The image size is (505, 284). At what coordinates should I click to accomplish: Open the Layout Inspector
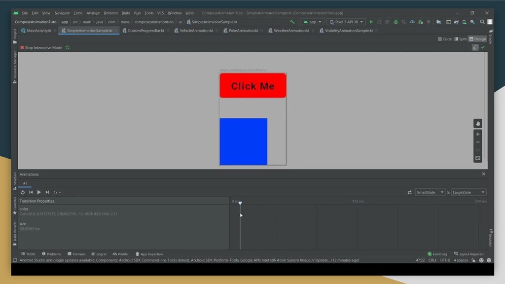469,254
